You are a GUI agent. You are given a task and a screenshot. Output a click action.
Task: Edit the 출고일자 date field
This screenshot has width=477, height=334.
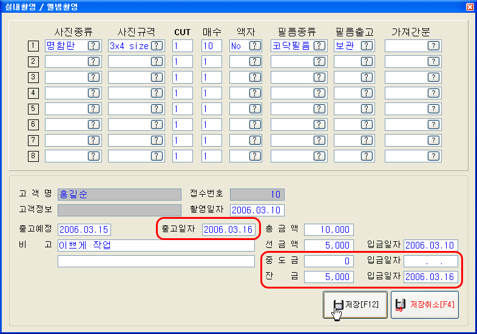(228, 230)
